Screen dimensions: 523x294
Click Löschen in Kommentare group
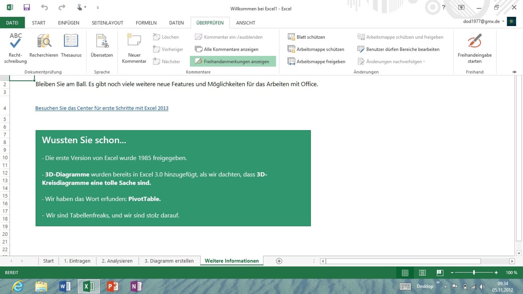point(166,37)
